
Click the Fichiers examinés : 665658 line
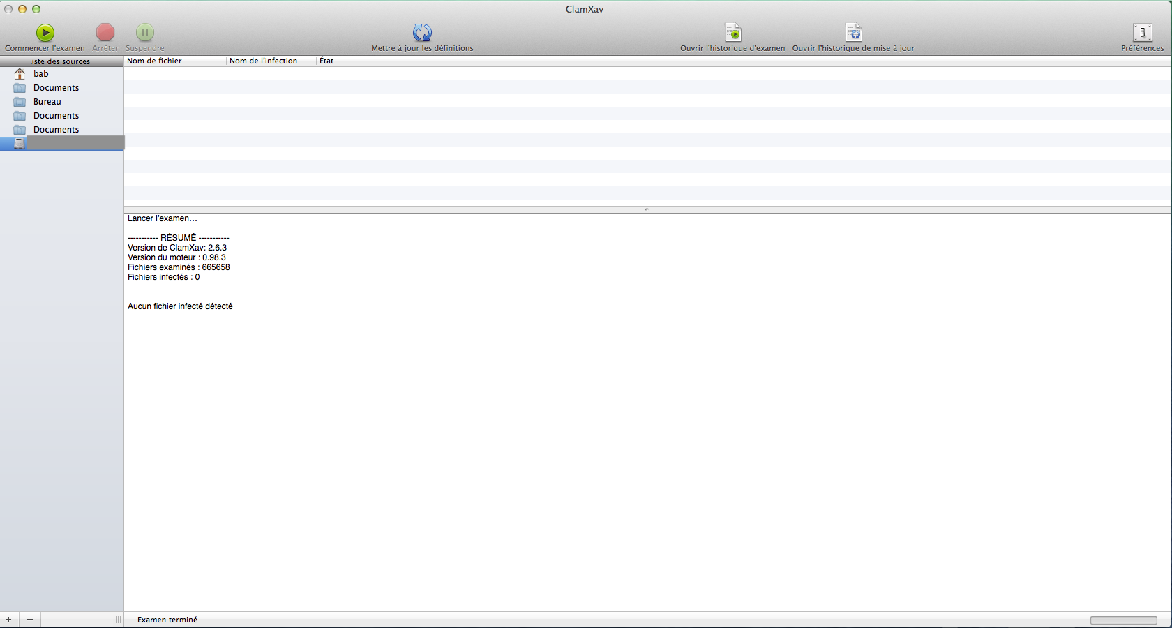179,267
